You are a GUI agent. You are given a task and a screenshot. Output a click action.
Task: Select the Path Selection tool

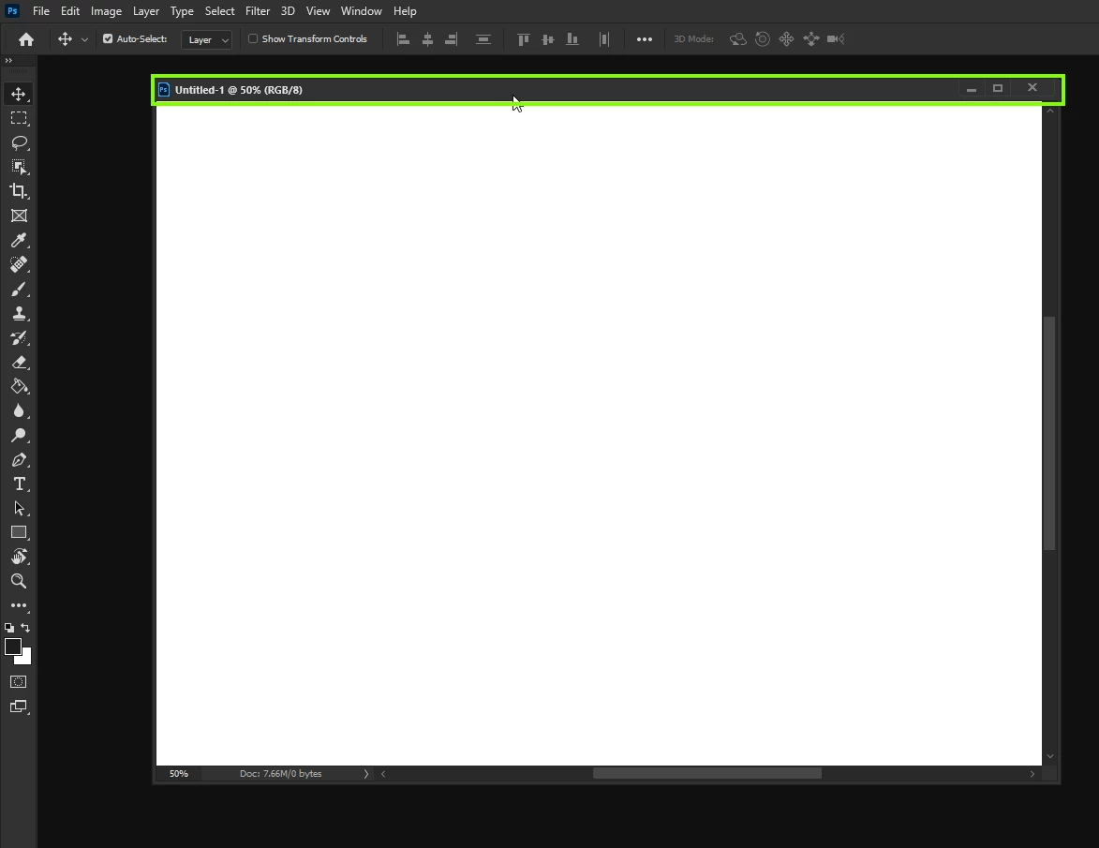point(19,508)
